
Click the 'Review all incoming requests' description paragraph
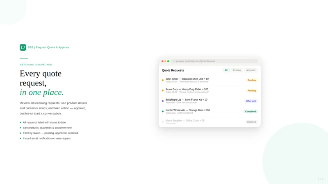click(x=53, y=108)
